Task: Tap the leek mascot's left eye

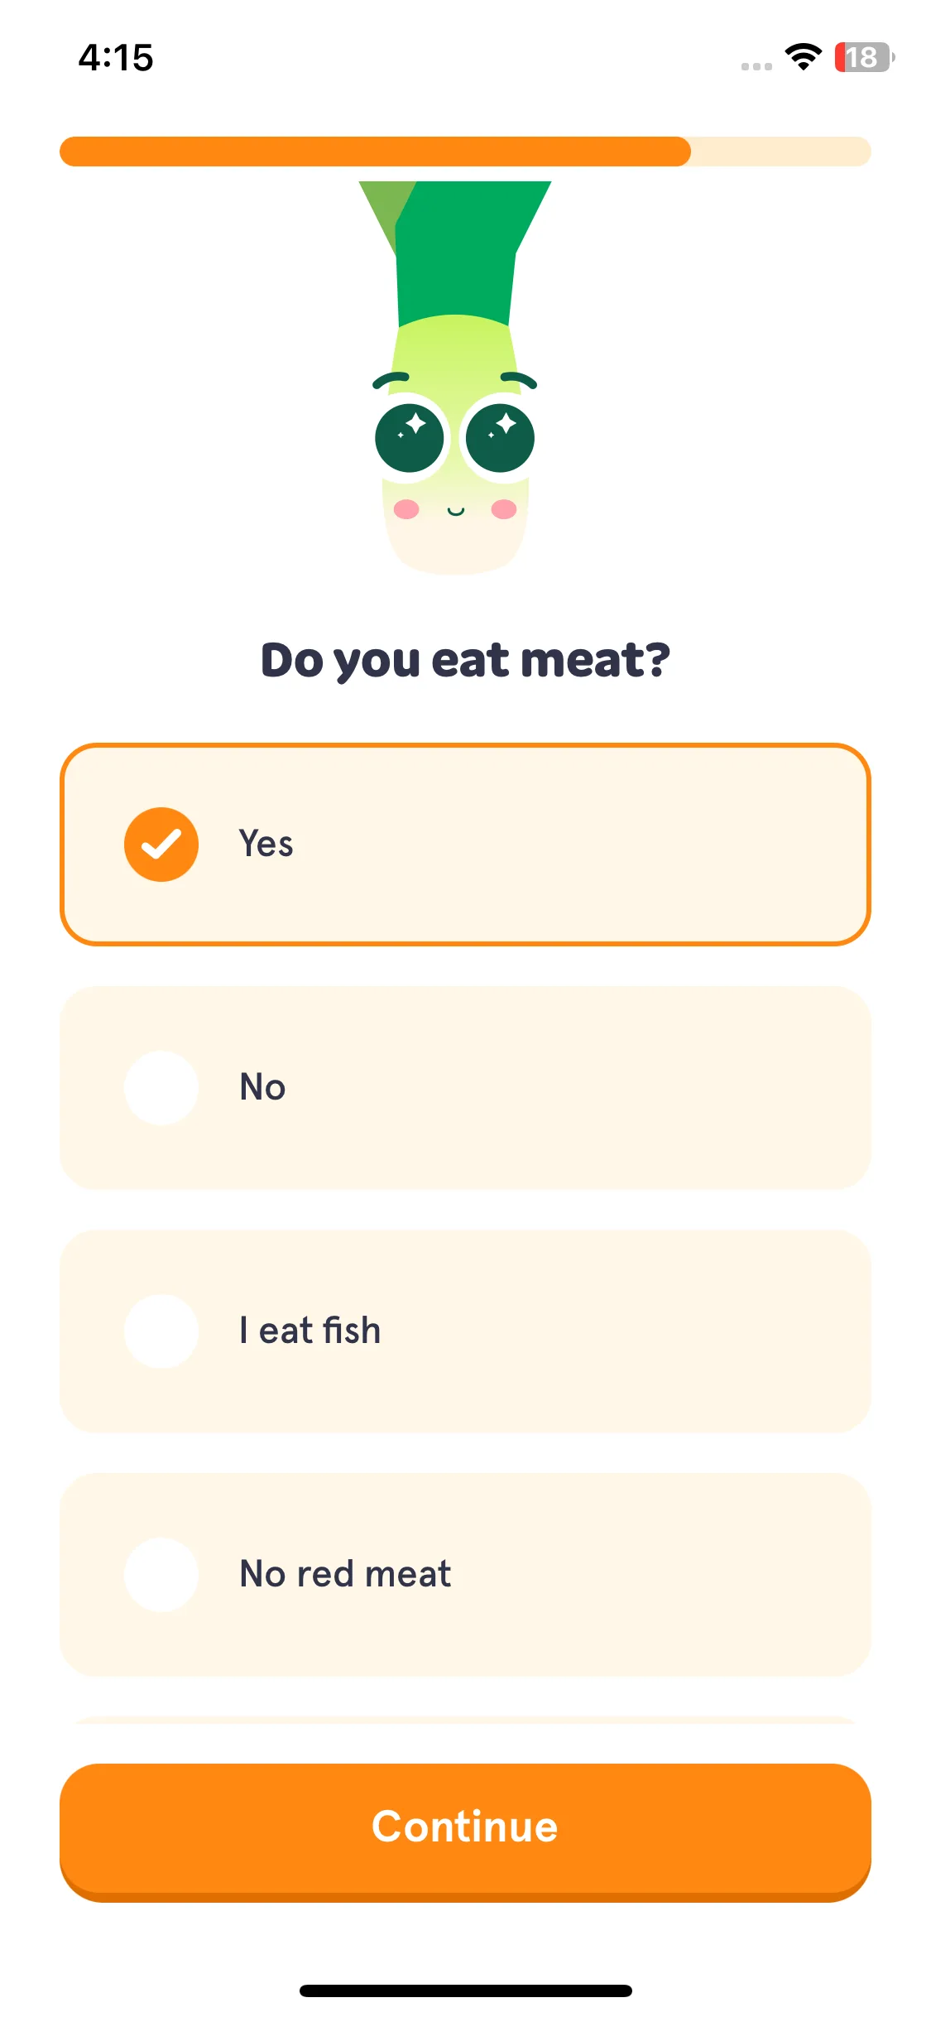Action: (x=410, y=438)
